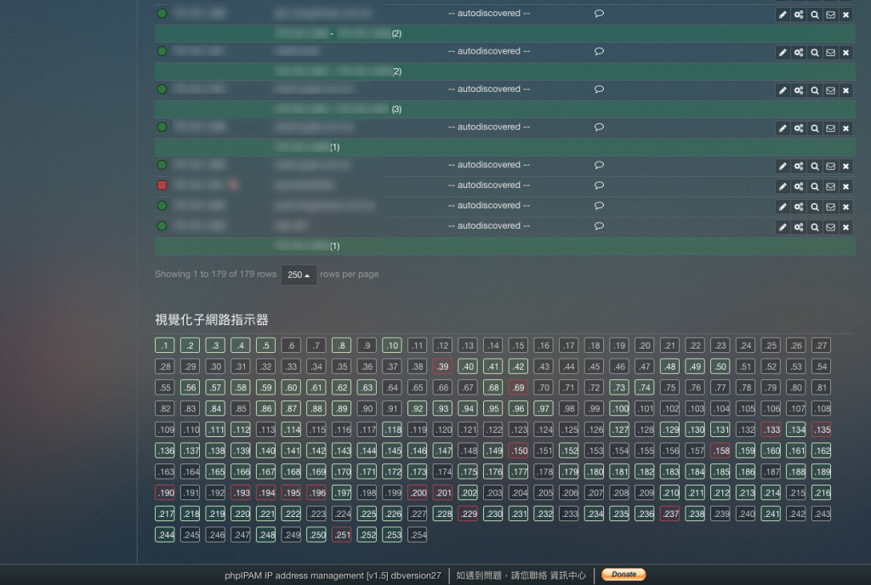871x585 pixels.
Task: Select address .127 in the subnet map
Action: 619,429
